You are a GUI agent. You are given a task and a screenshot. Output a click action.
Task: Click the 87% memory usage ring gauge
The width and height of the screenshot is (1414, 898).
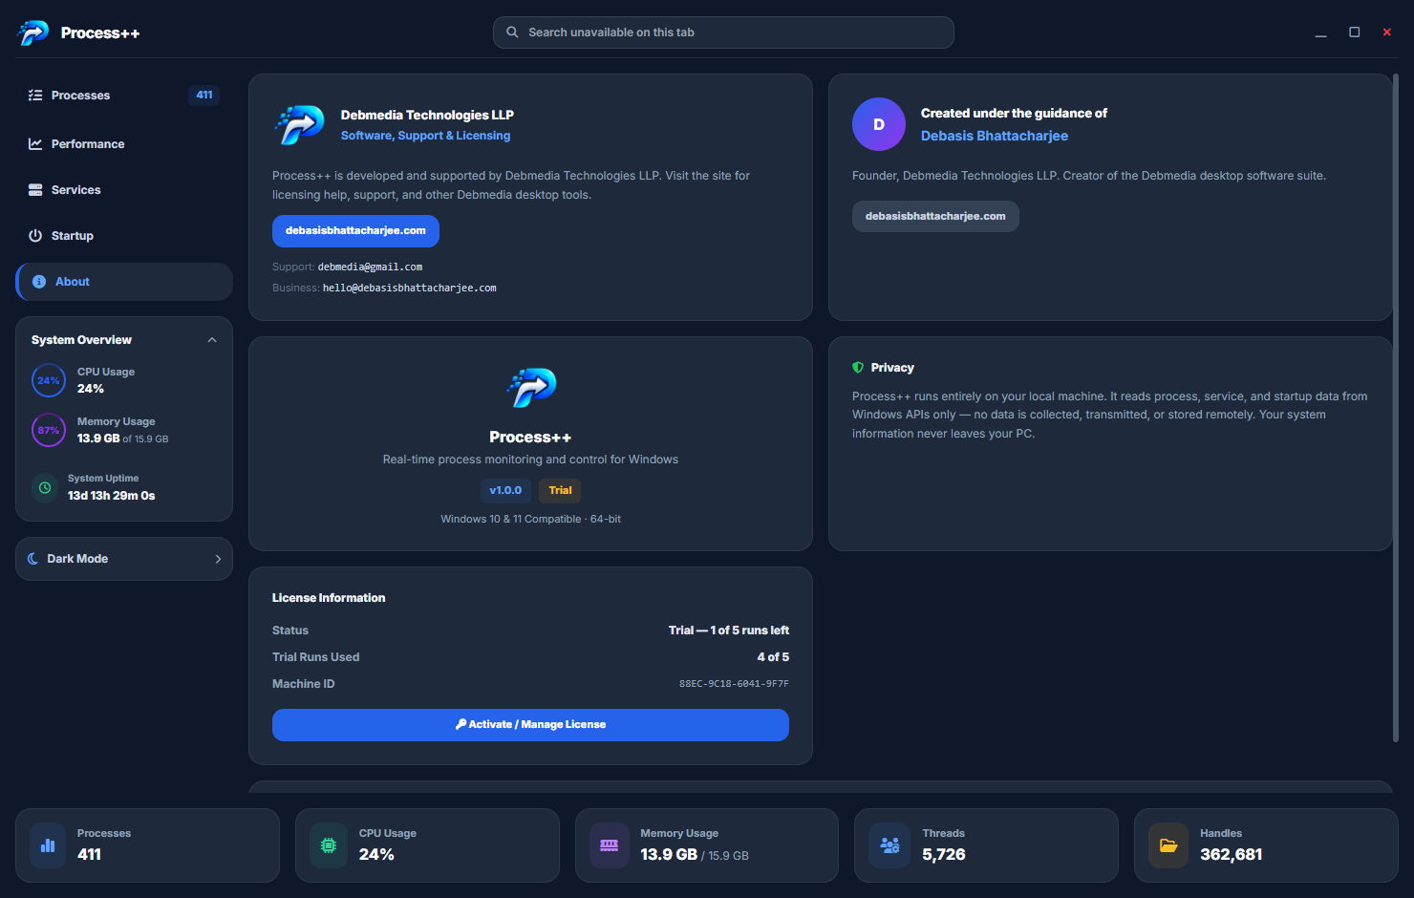coord(49,431)
